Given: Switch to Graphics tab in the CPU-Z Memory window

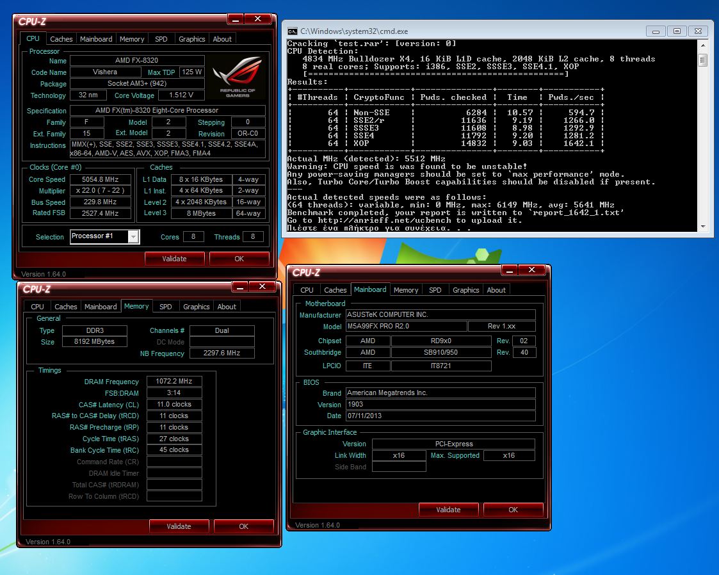Looking at the screenshot, I should [x=197, y=307].
